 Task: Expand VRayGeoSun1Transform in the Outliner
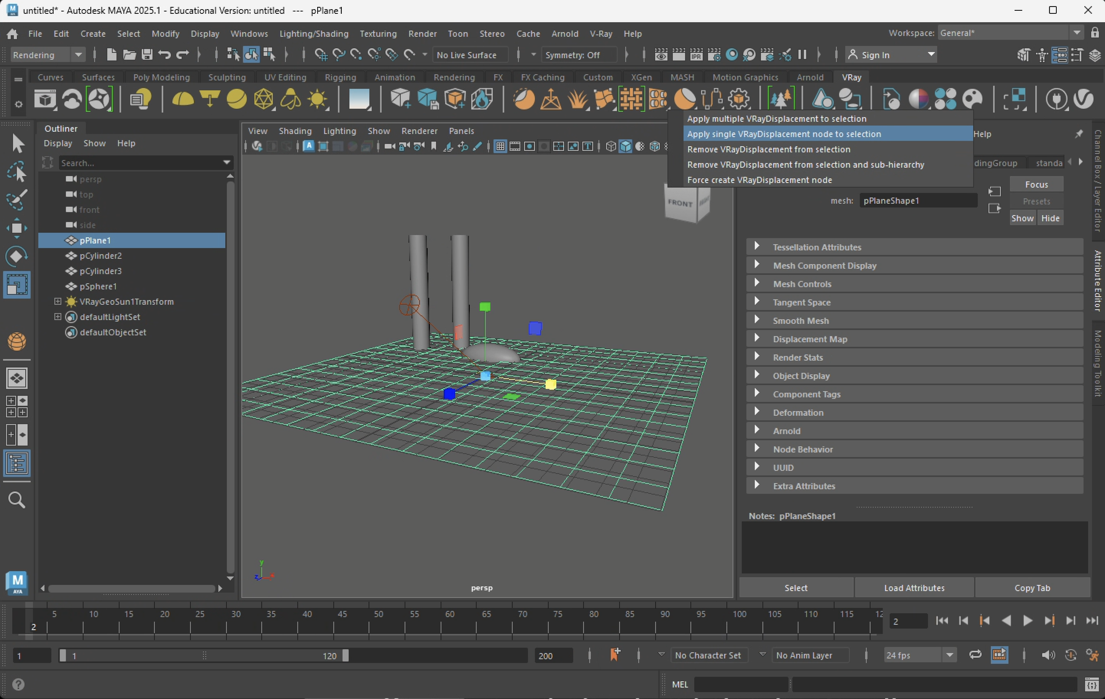pos(57,302)
